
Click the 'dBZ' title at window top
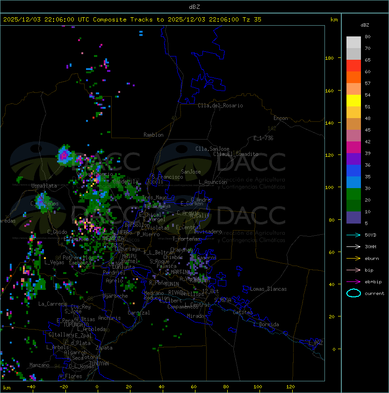[194, 7]
